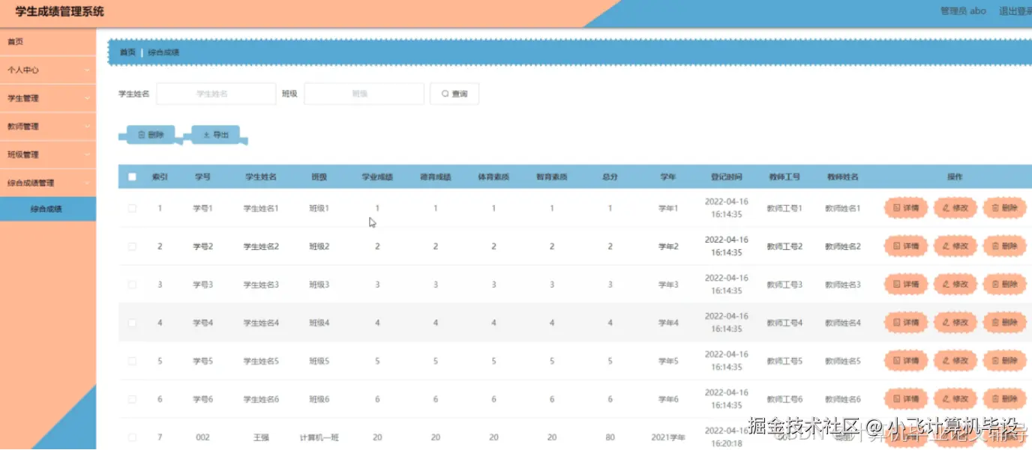The width and height of the screenshot is (1032, 450).
Task: Click 首页 in the breadcrumb bar
Action: click(127, 52)
